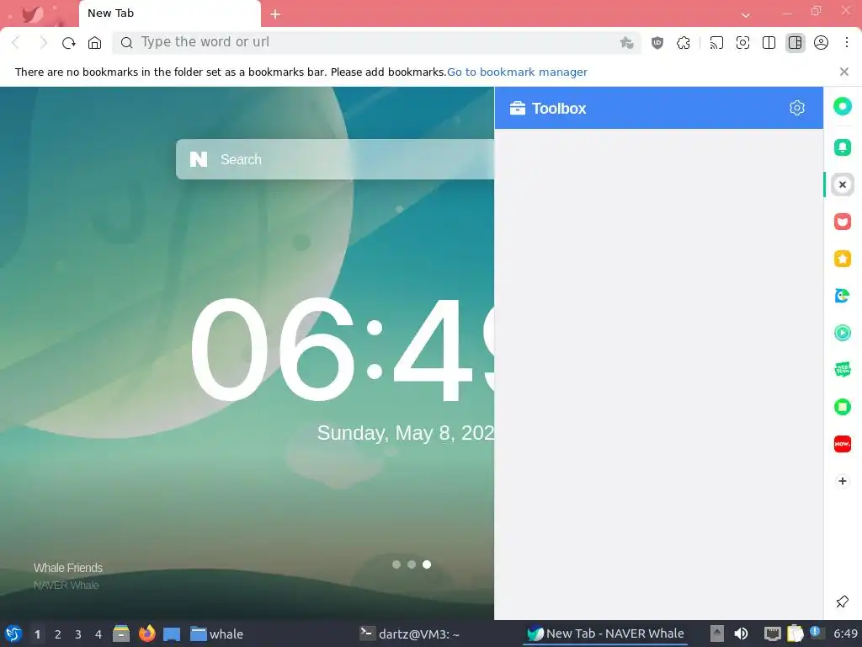Click the Toolbox panel title
This screenshot has width=862, height=647.
pos(559,109)
